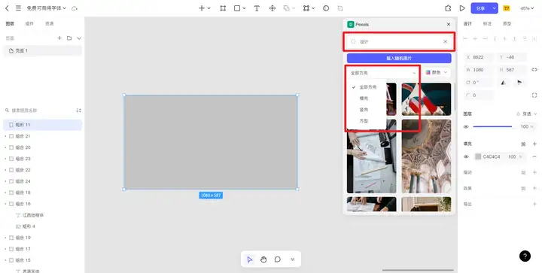Viewport: 542px width, 273px height.
Task: Select the desk drawing photo thumbnail
Action: (x=372, y=156)
